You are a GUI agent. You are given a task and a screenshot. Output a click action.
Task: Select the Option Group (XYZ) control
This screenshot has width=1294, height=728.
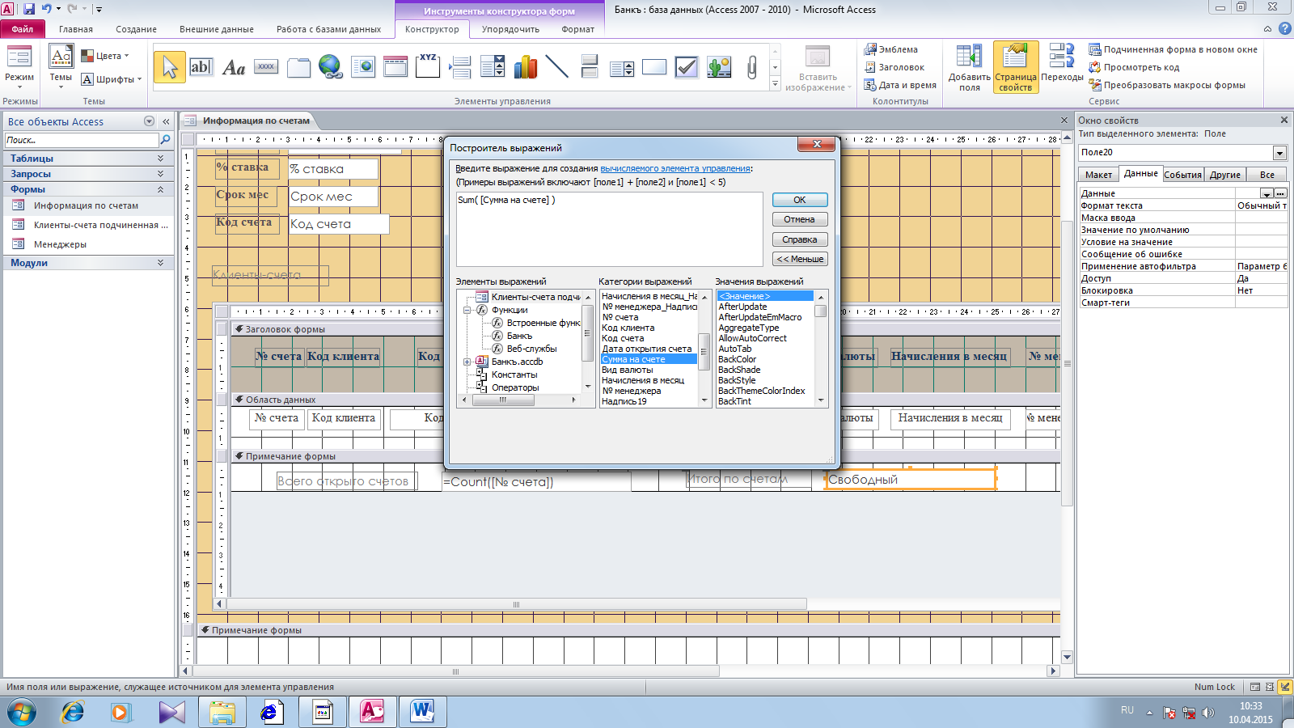[428, 67]
